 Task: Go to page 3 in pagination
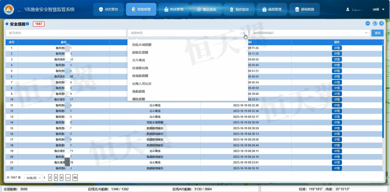pos(56,177)
